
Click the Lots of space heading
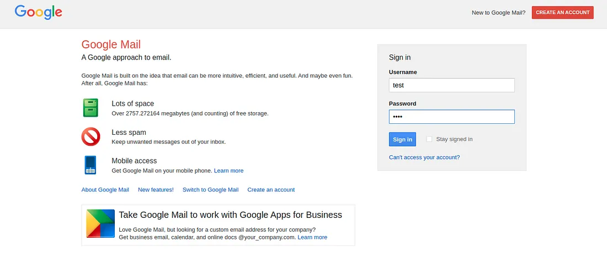point(133,103)
